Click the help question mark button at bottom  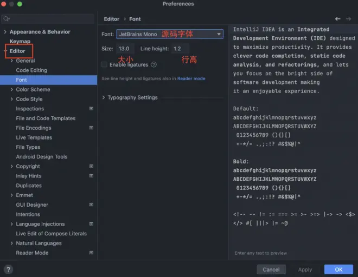coord(8,270)
